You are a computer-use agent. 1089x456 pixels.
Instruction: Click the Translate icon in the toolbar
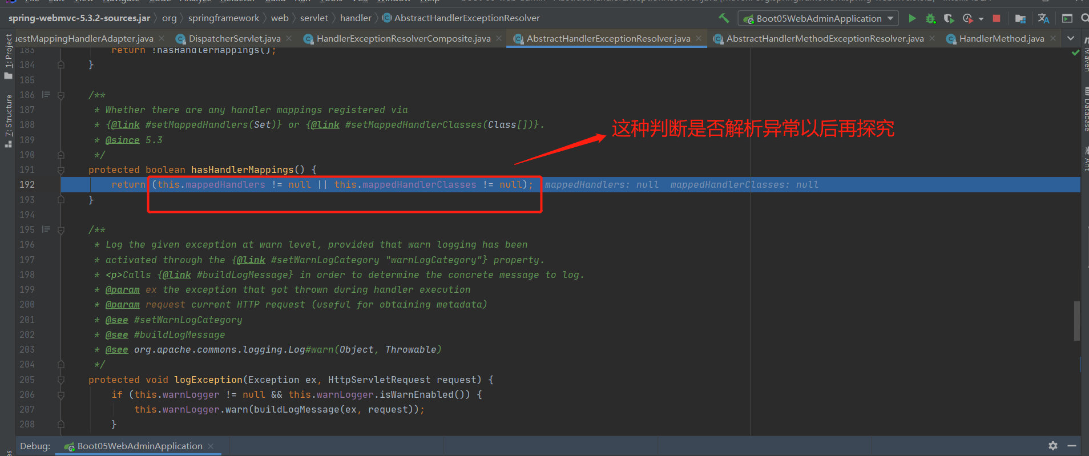tap(1043, 18)
